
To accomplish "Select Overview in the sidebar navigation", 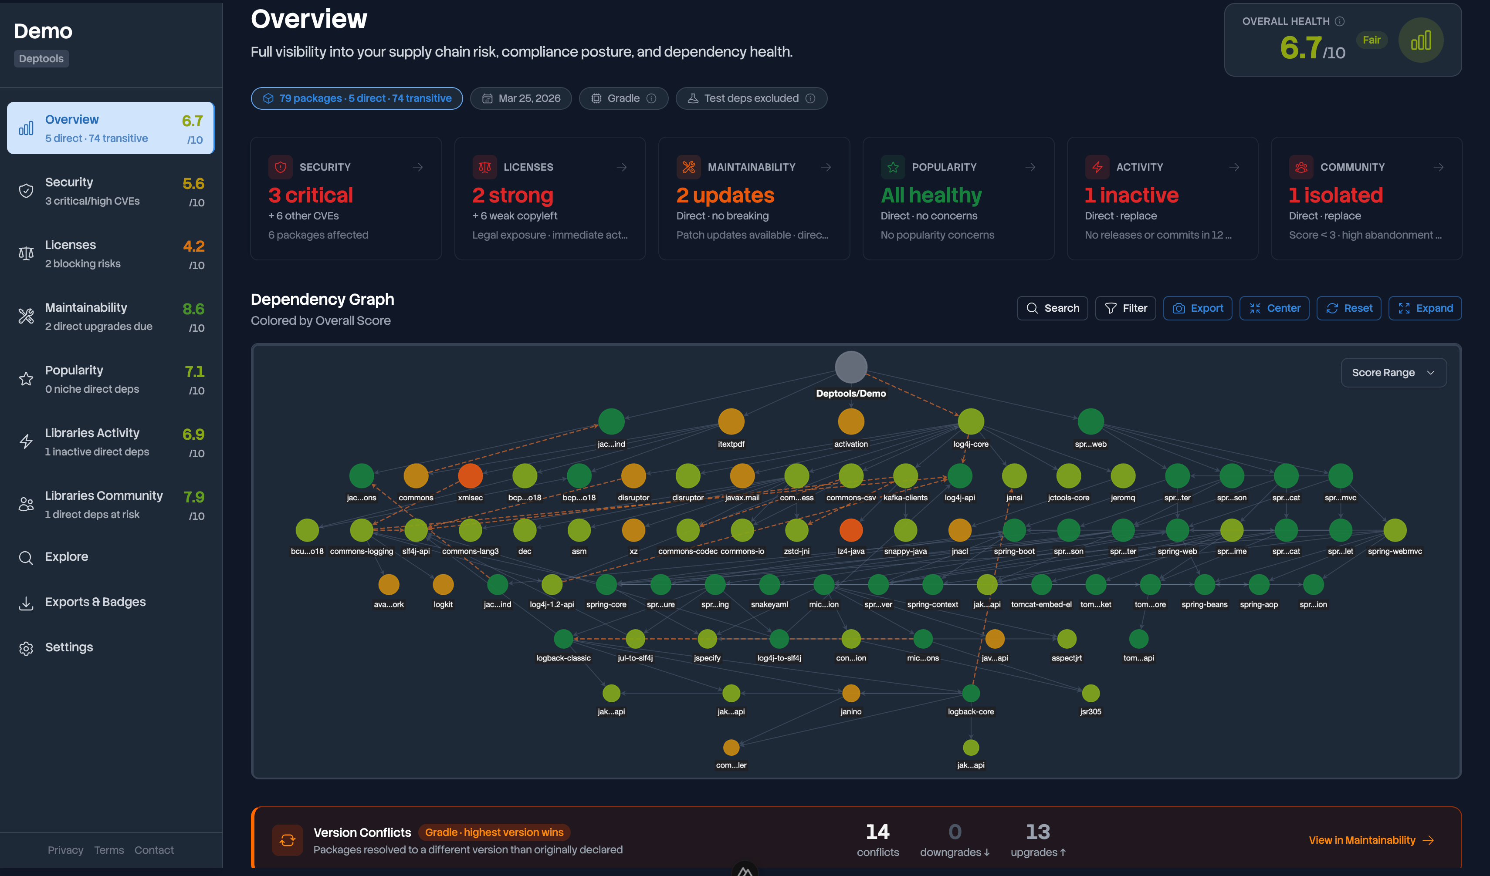I will coord(111,128).
